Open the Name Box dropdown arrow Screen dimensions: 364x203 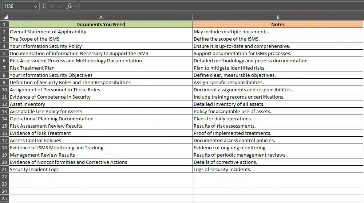[35, 7]
